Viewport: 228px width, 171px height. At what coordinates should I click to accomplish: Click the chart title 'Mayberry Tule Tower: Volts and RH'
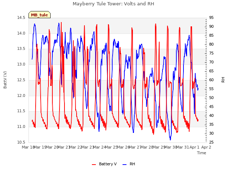pyautogui.click(x=113, y=4)
